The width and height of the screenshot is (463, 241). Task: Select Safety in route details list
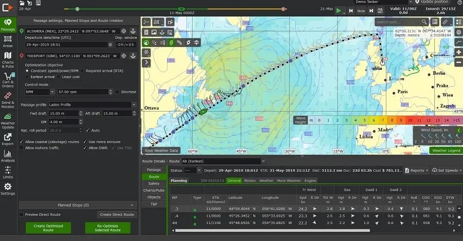click(x=154, y=183)
